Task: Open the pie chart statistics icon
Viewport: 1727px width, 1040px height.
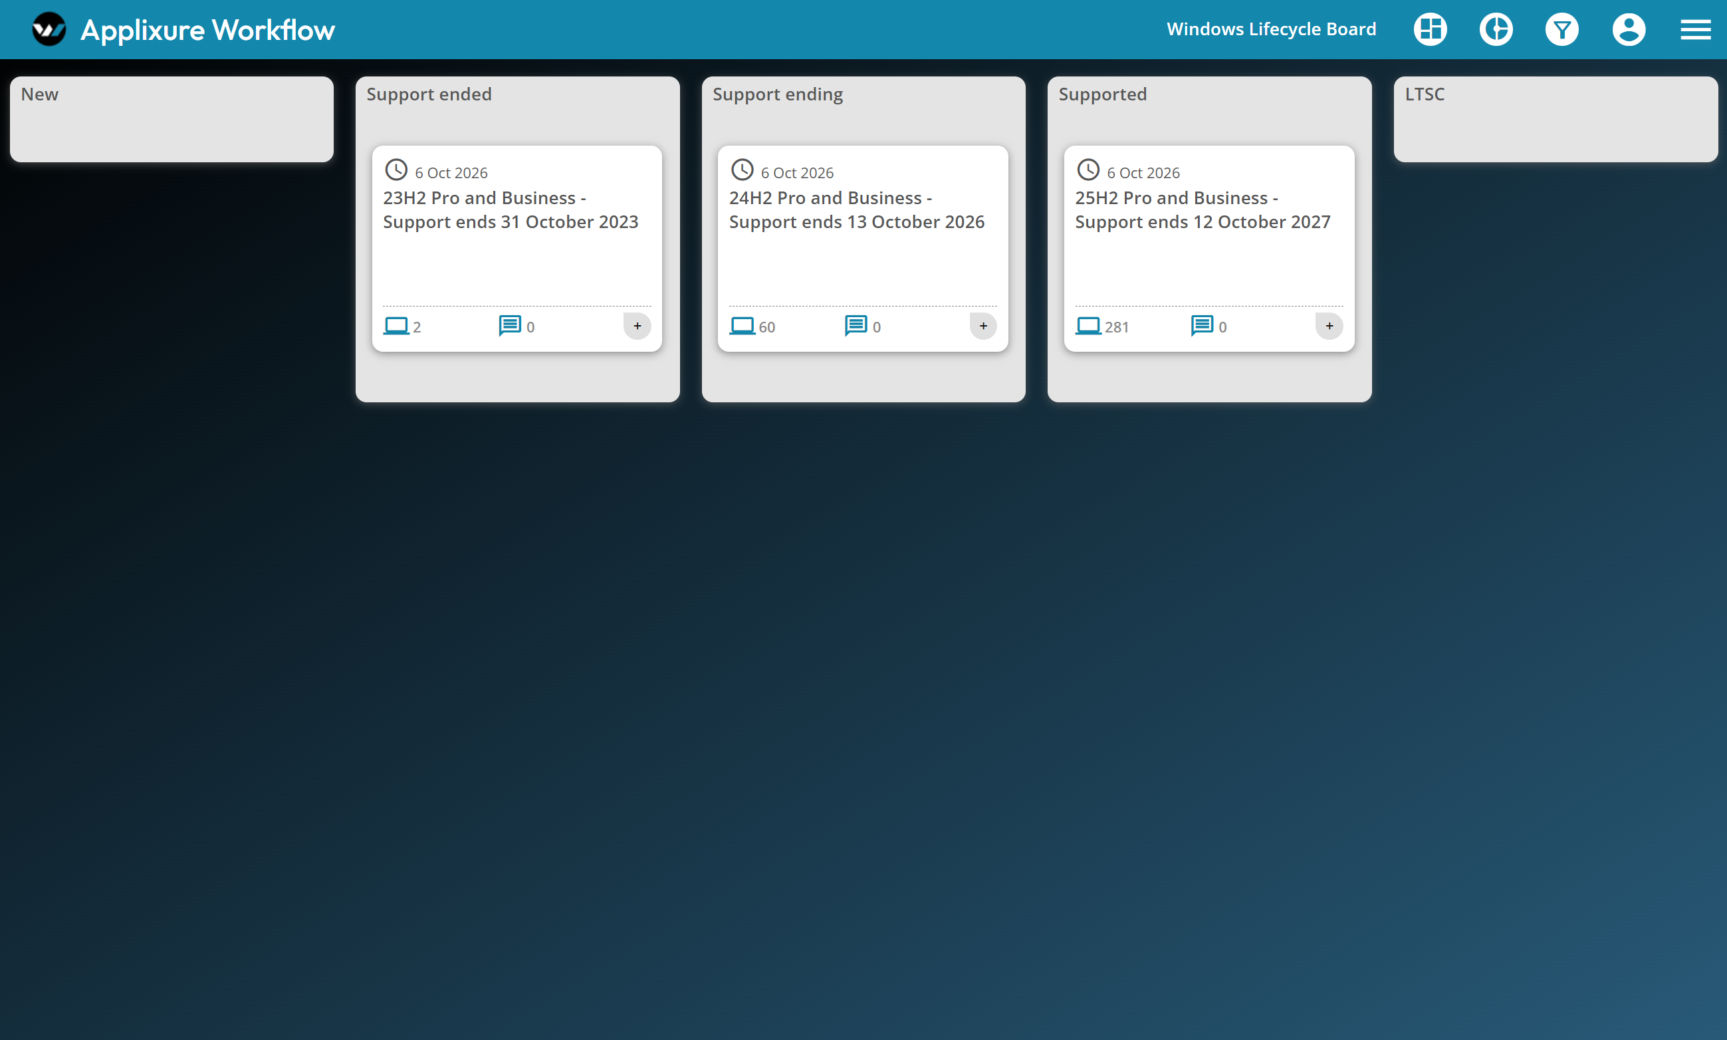Action: click(x=1496, y=29)
